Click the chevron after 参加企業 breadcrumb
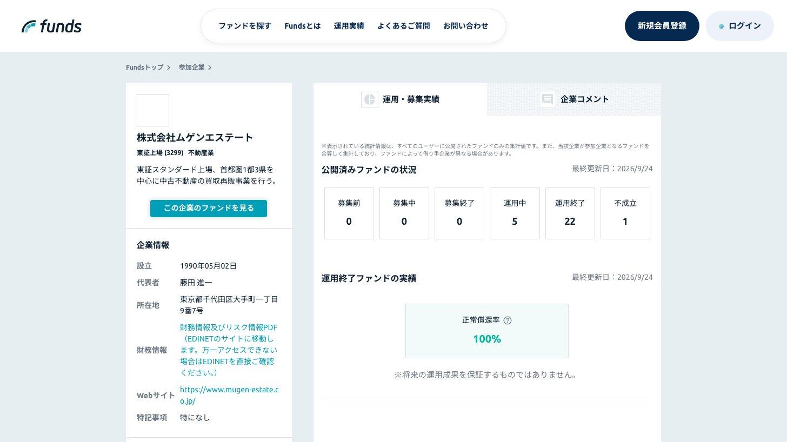This screenshot has height=442, width=787. (x=210, y=68)
